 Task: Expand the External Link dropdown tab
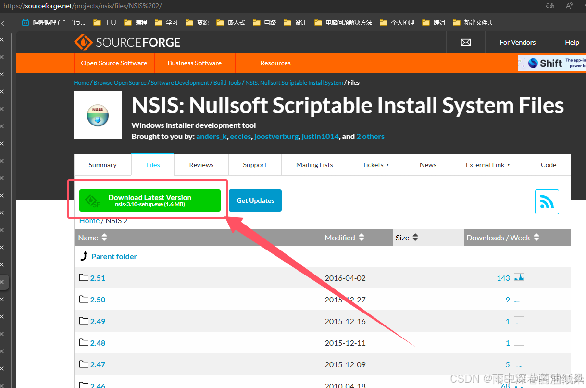tap(488, 165)
